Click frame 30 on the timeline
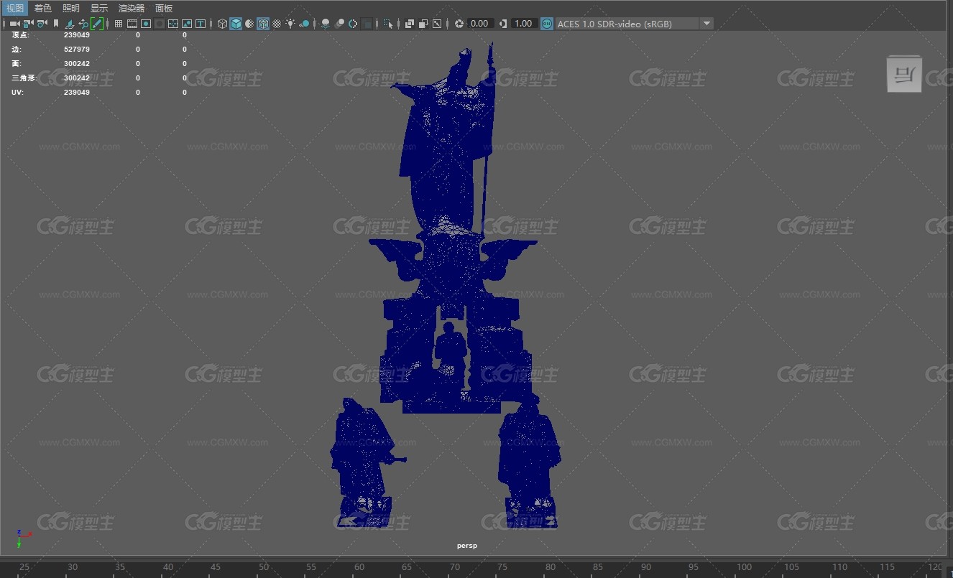 (72, 567)
